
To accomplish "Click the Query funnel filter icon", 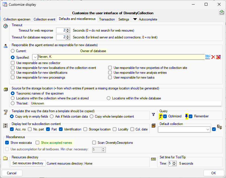I will coord(153,114).
